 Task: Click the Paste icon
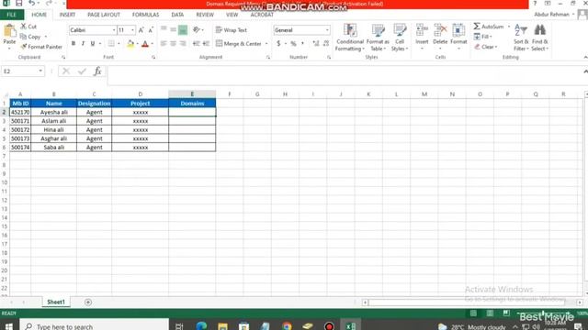click(9, 30)
